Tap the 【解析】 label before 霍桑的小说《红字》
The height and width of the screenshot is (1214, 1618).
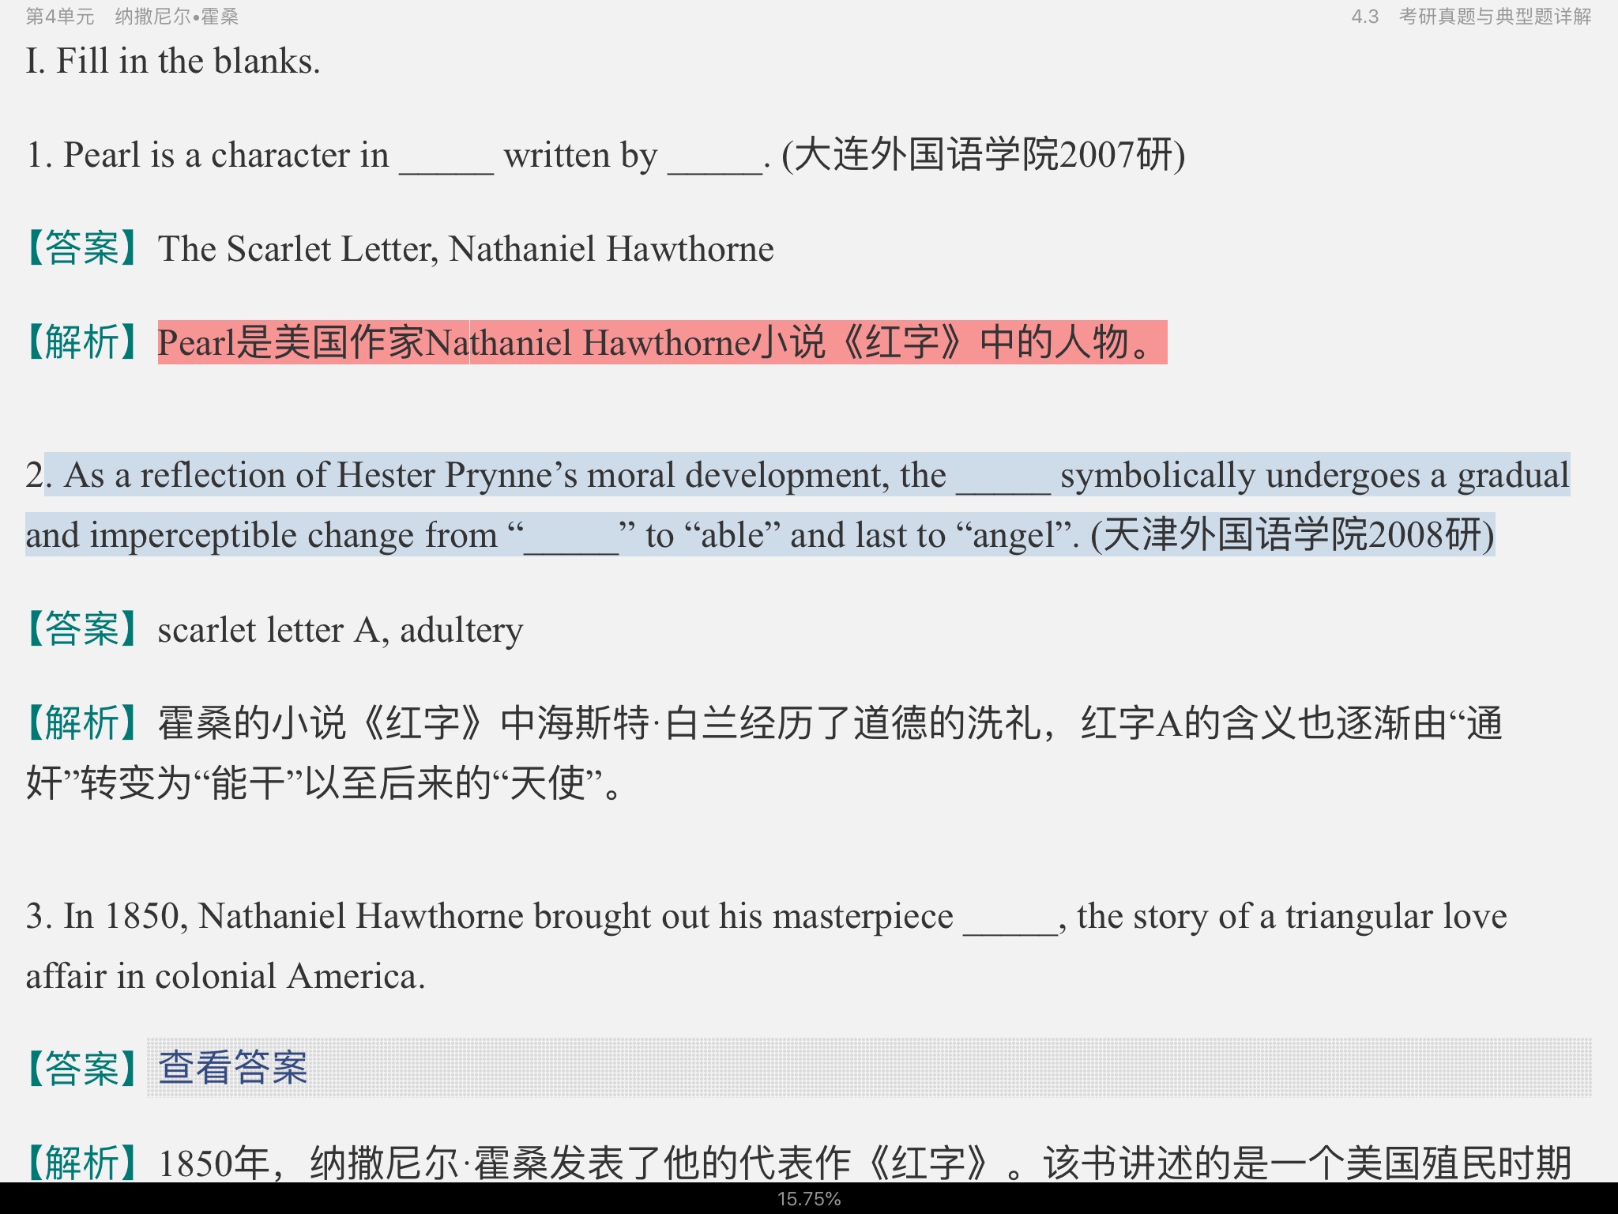coord(82,724)
